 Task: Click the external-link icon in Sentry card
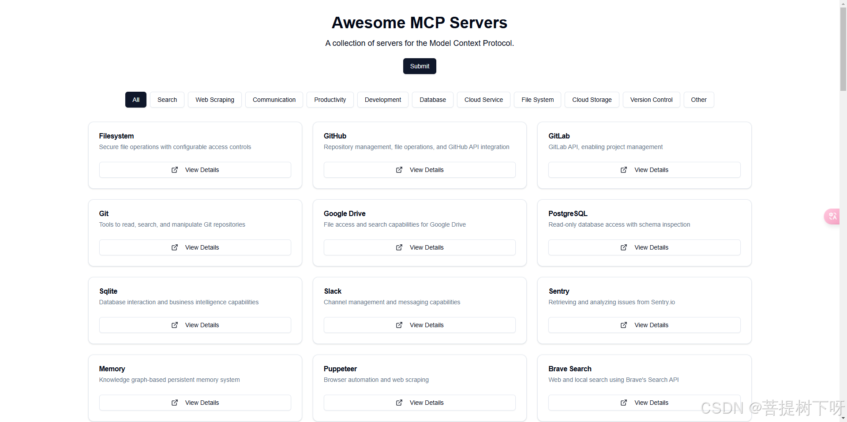coord(624,325)
